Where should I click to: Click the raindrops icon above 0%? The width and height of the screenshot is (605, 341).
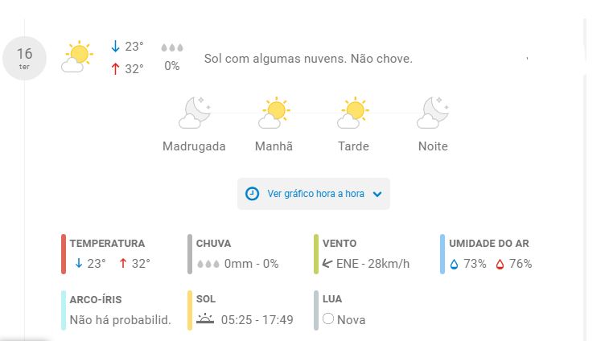point(172,48)
